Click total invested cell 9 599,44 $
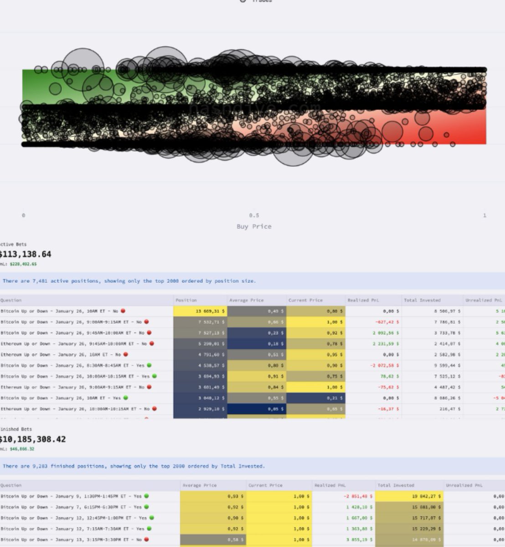505x547 pixels. point(432,366)
